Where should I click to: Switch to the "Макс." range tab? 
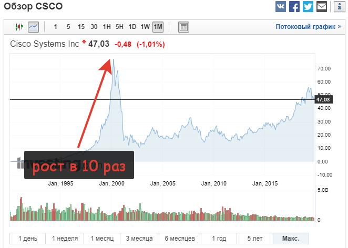[291, 239]
